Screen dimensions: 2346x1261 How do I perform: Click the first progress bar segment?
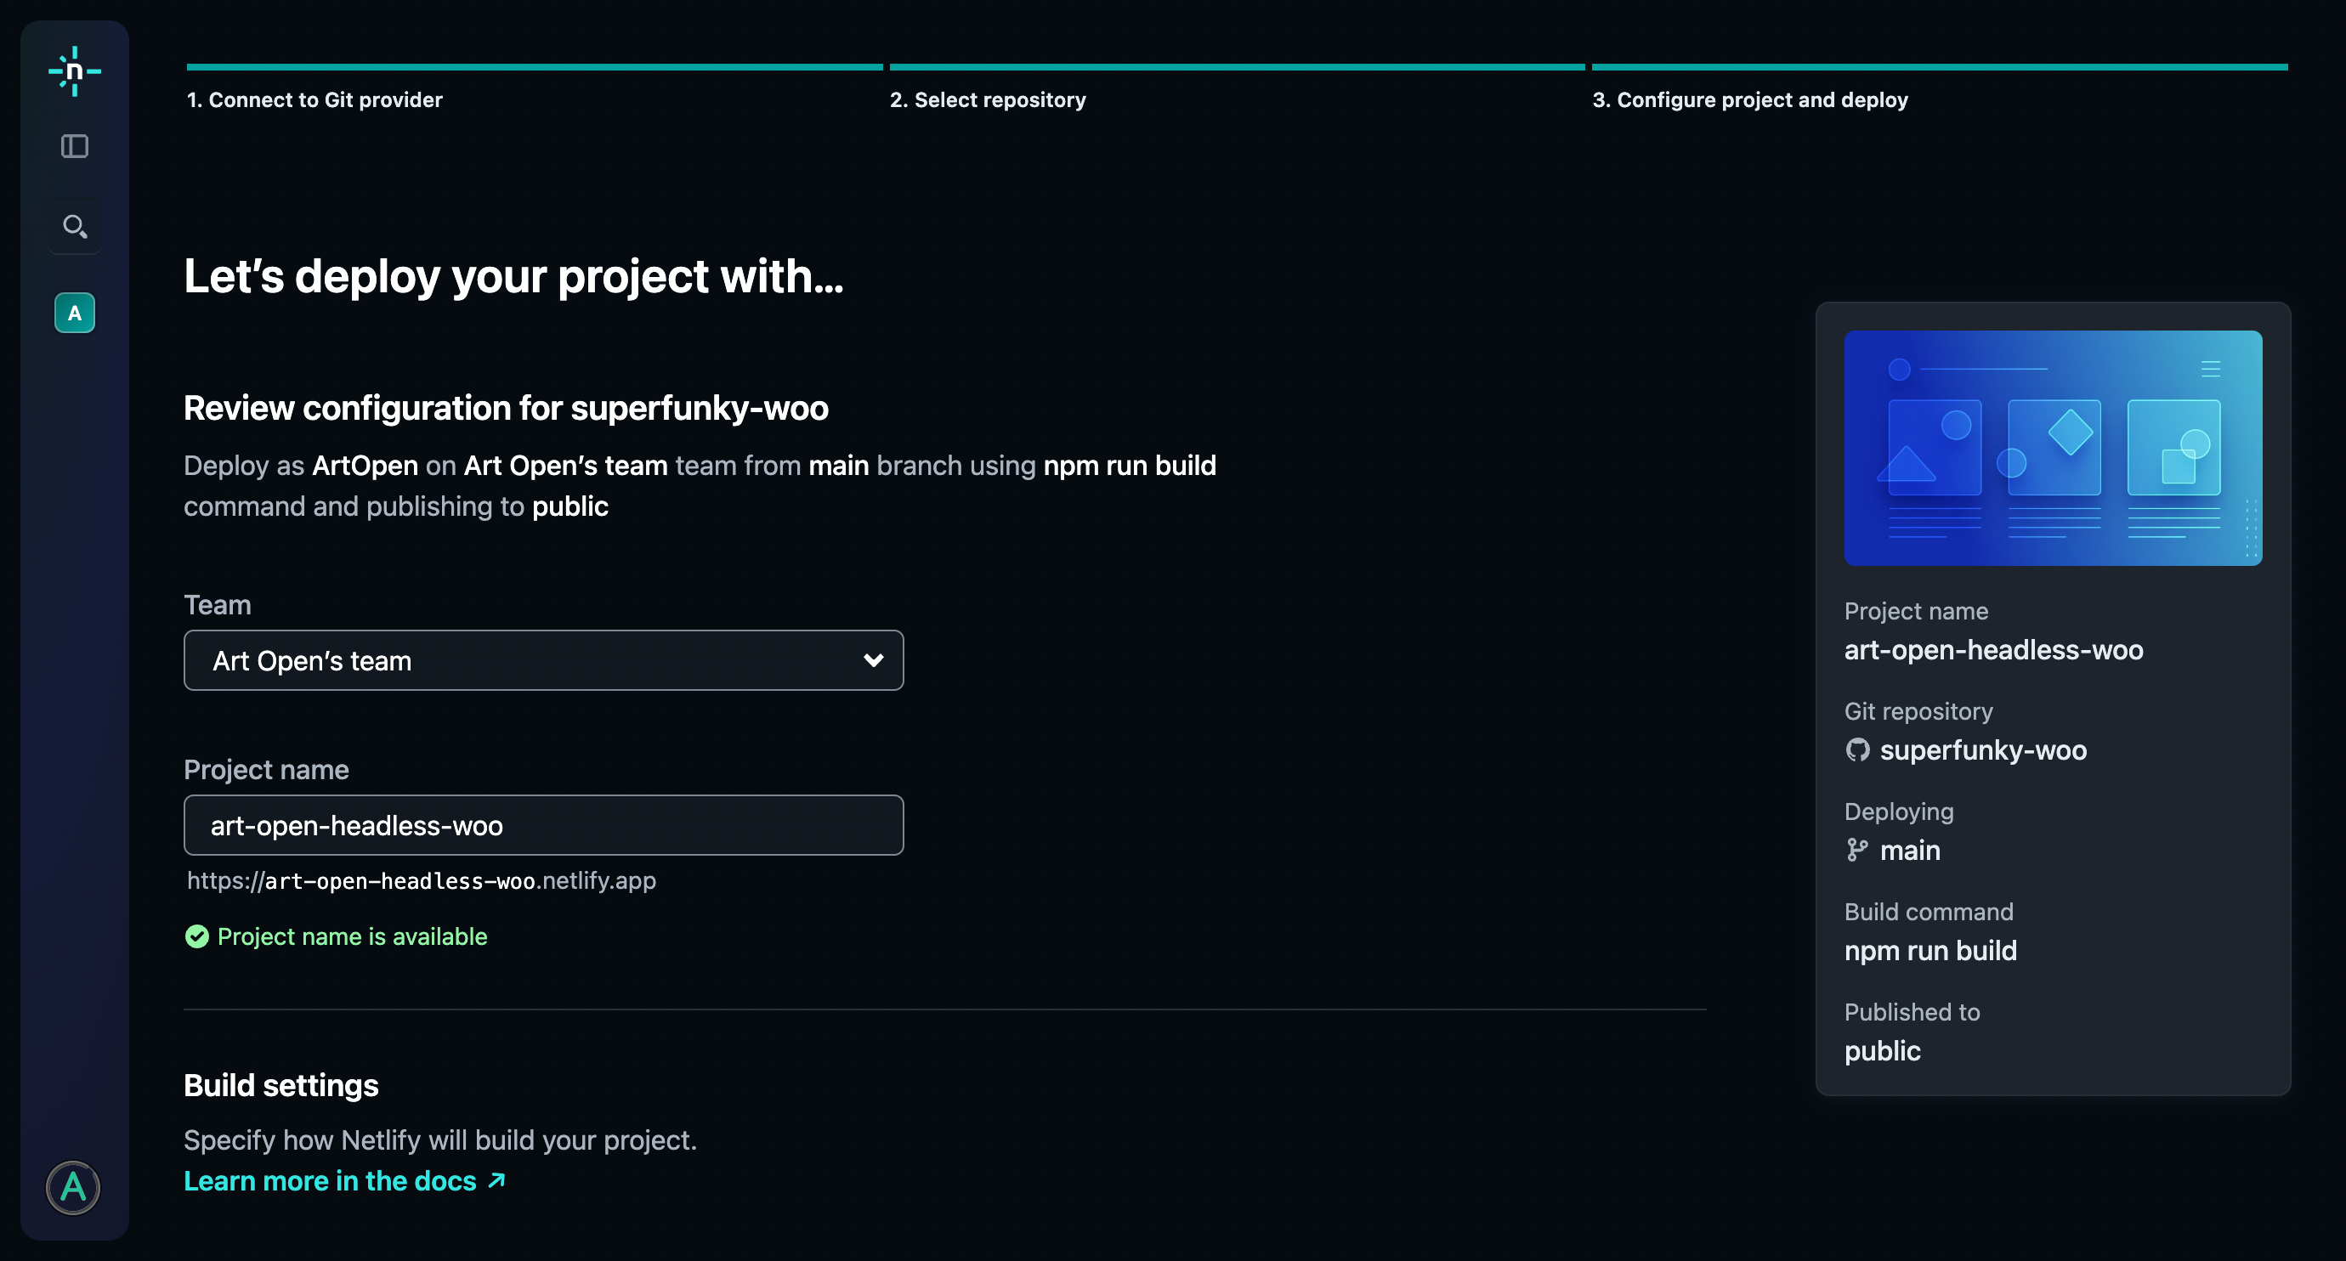(x=534, y=66)
